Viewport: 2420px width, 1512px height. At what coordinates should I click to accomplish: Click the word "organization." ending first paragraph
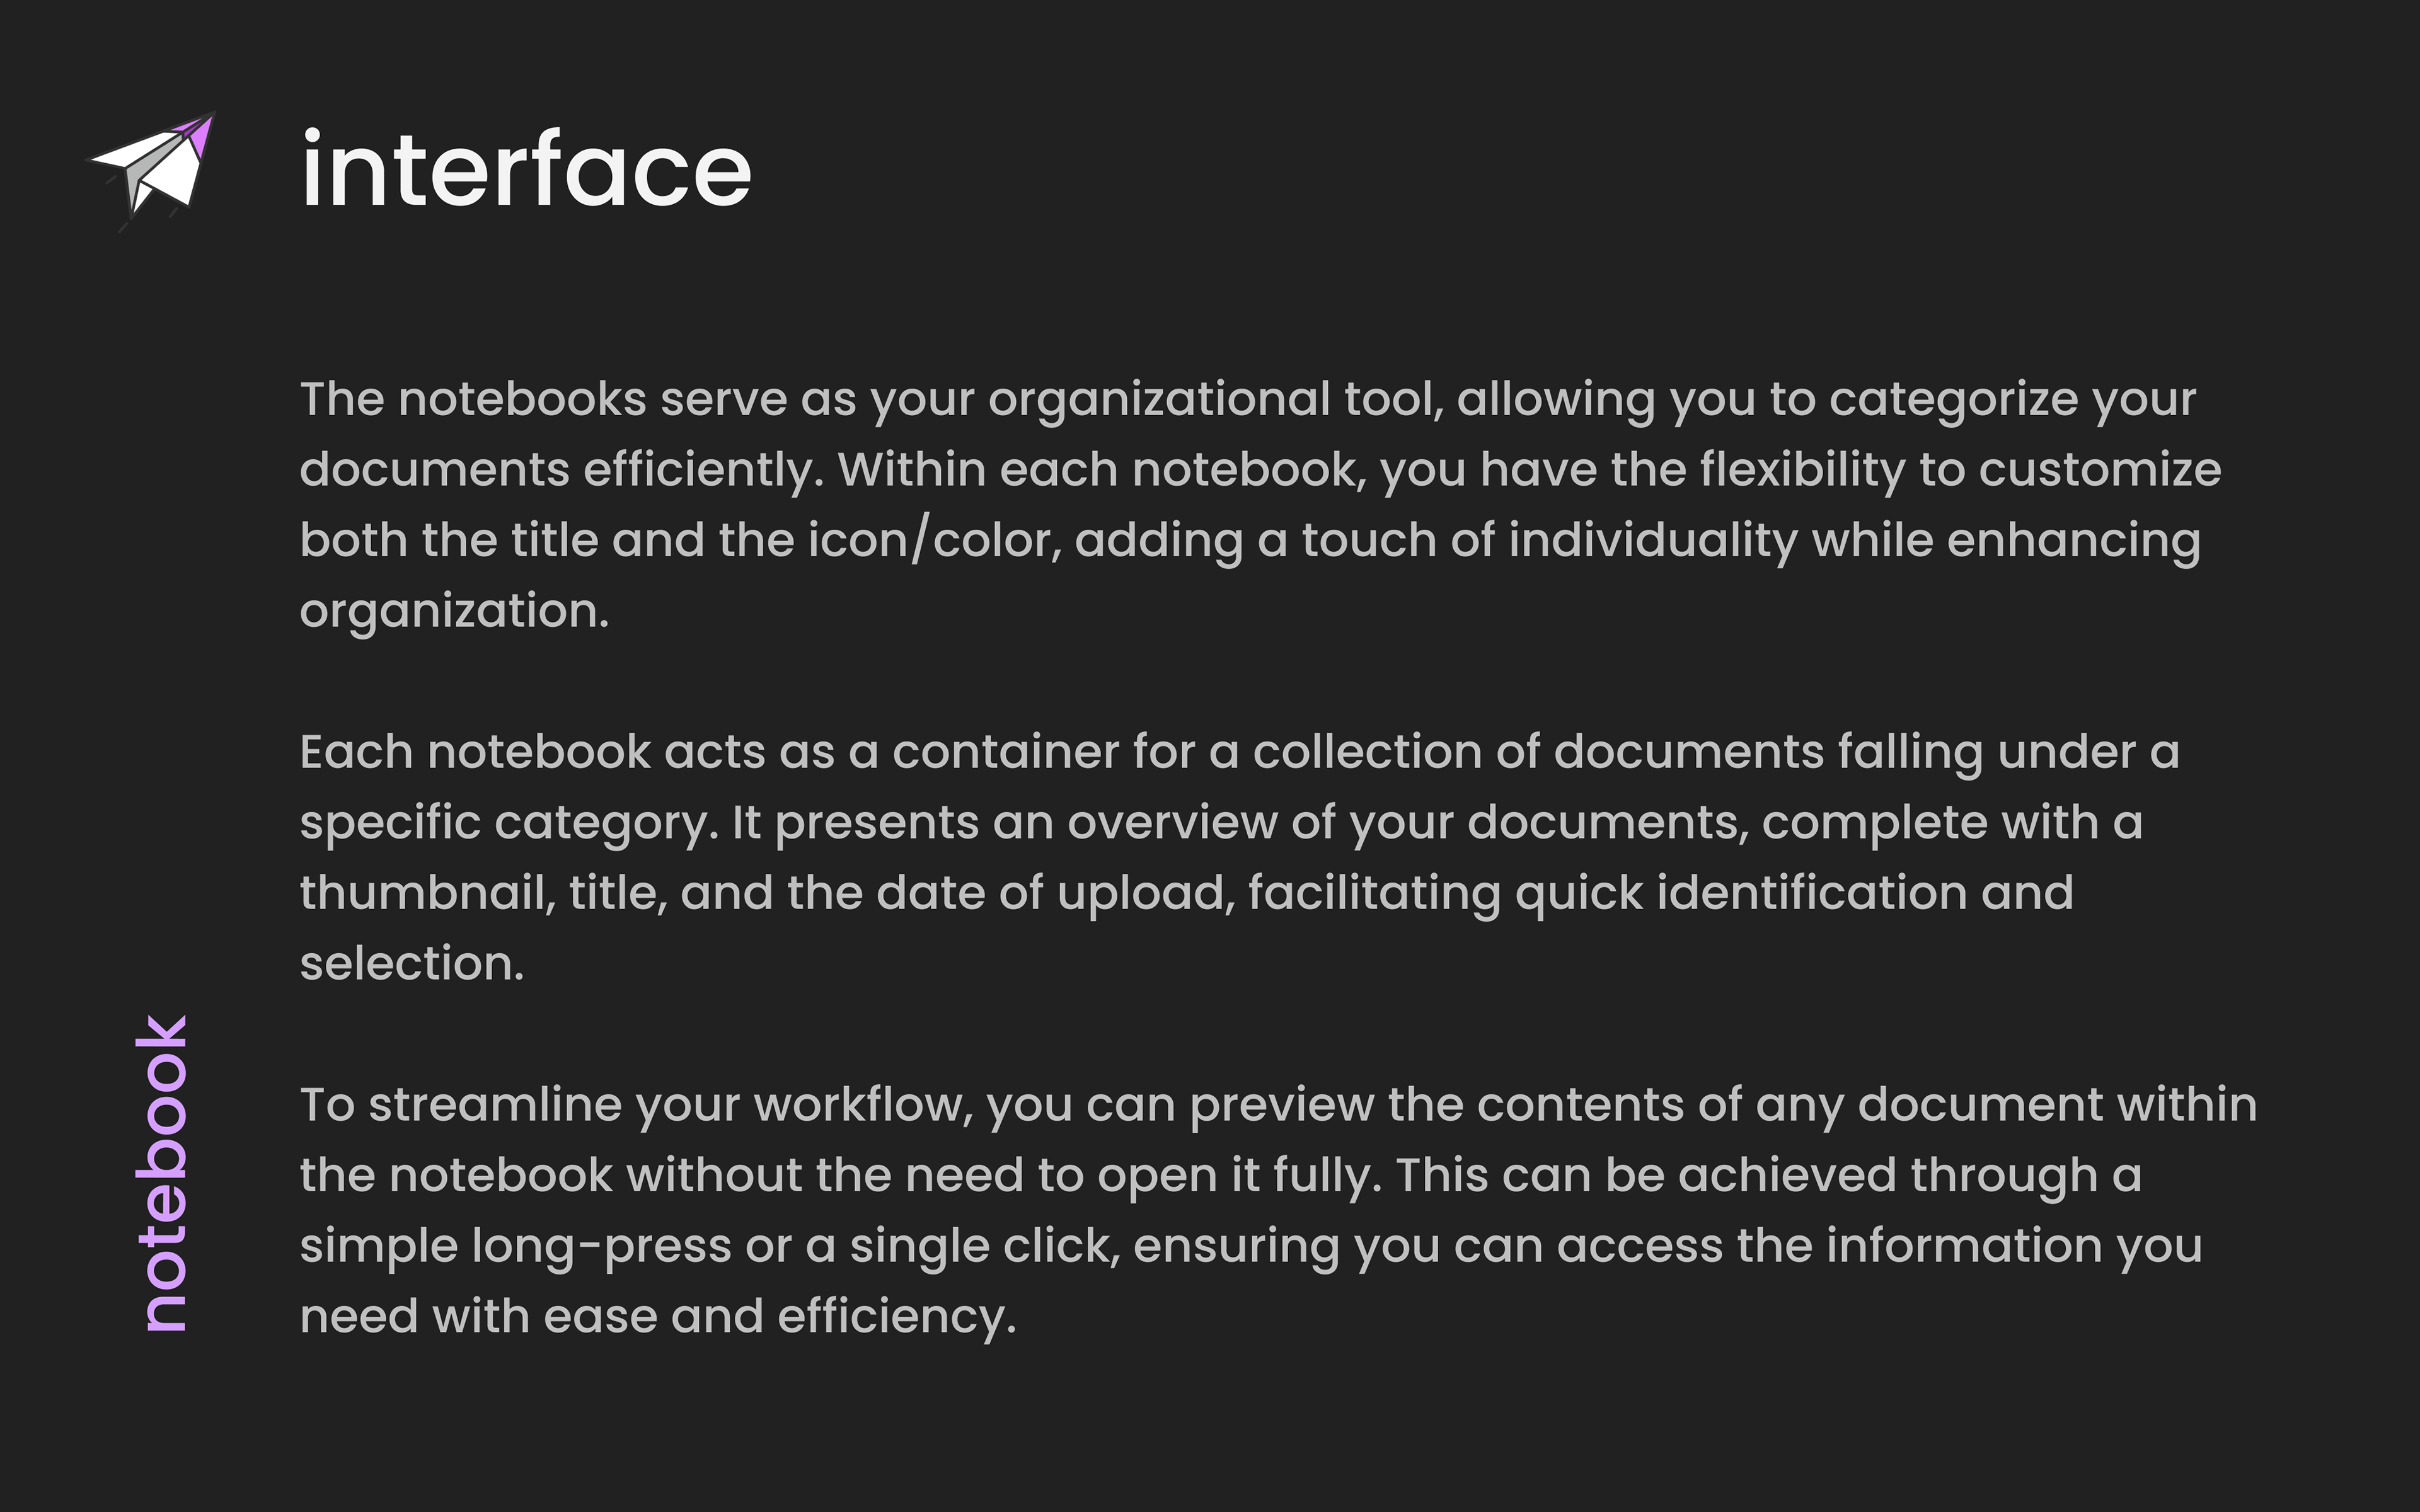454,611
